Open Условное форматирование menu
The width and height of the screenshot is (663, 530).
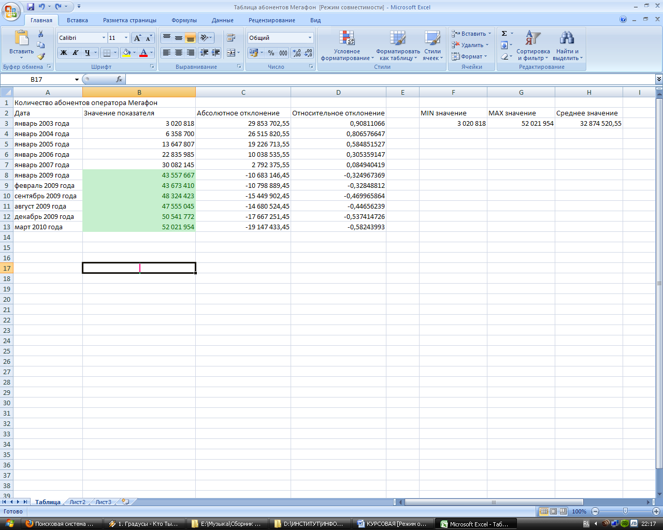[347, 46]
